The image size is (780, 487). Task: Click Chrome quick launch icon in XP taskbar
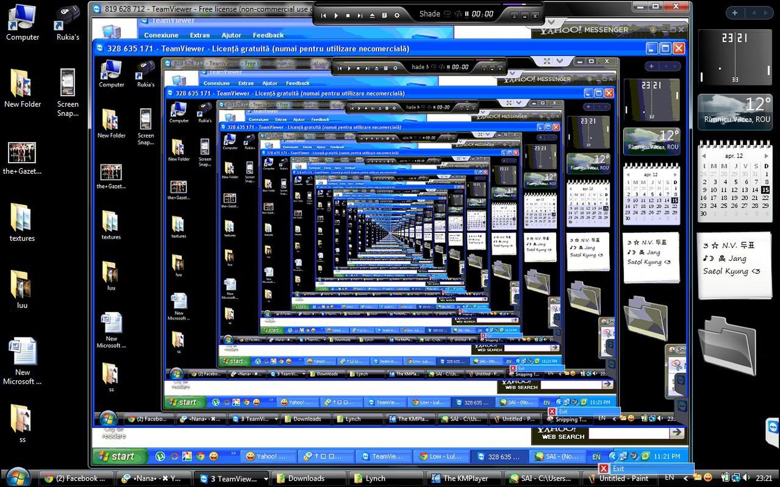point(200,457)
